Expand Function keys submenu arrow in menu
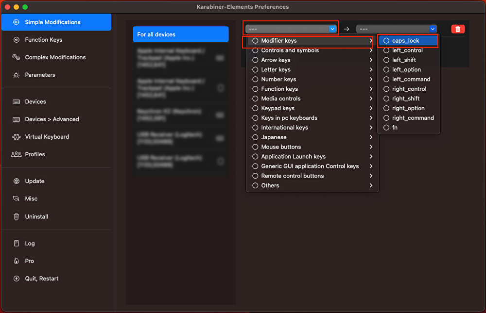Viewport: 486px width, 313px height. [x=371, y=89]
